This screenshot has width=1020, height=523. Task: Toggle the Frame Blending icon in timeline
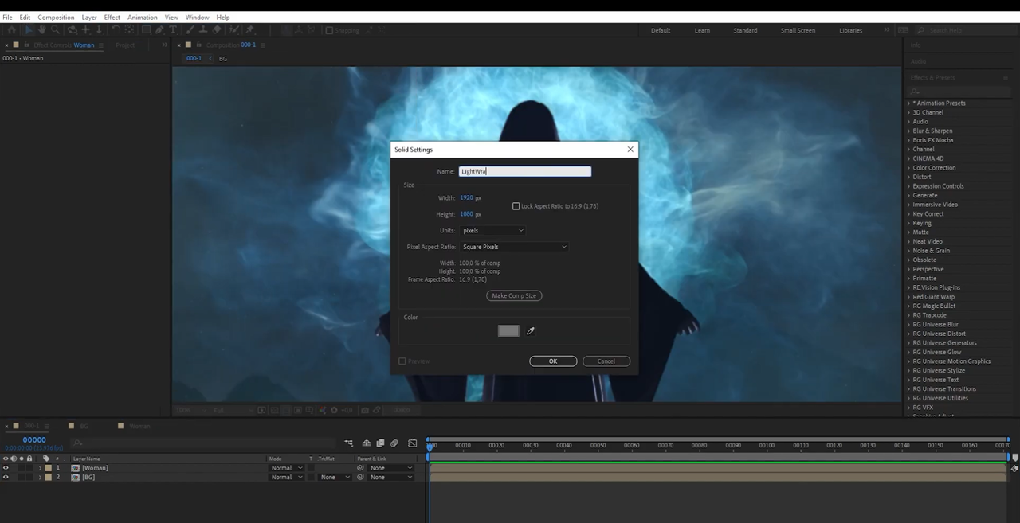380,443
